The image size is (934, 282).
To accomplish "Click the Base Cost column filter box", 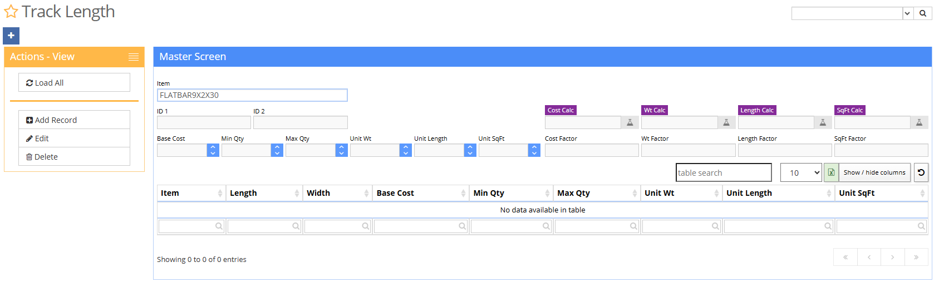I will click(421, 226).
